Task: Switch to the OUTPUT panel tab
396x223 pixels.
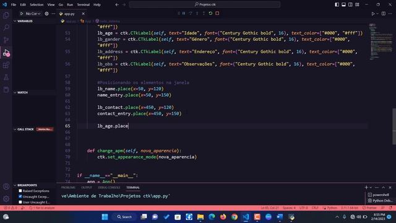Action: [x=87, y=187]
